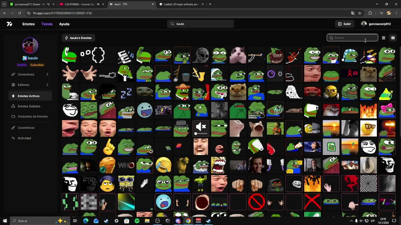Open a new browser tab

(210, 4)
